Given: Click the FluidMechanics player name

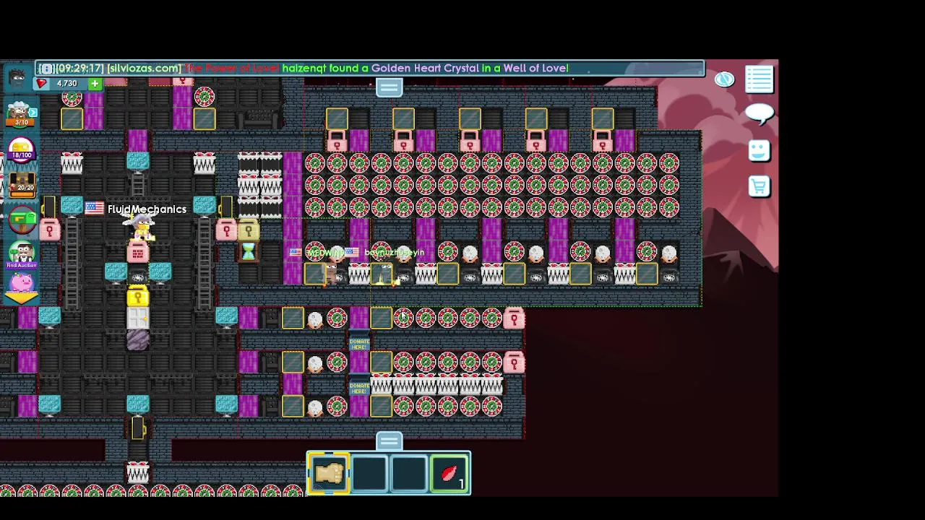Looking at the screenshot, I should (147, 209).
